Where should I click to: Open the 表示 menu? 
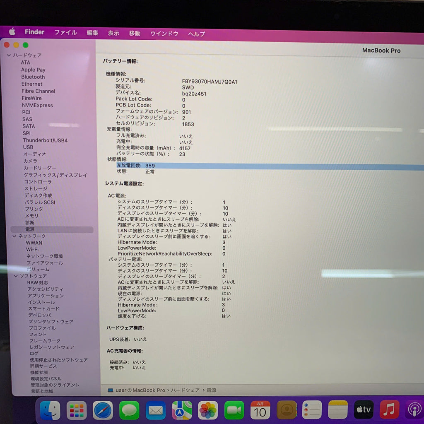(x=113, y=33)
